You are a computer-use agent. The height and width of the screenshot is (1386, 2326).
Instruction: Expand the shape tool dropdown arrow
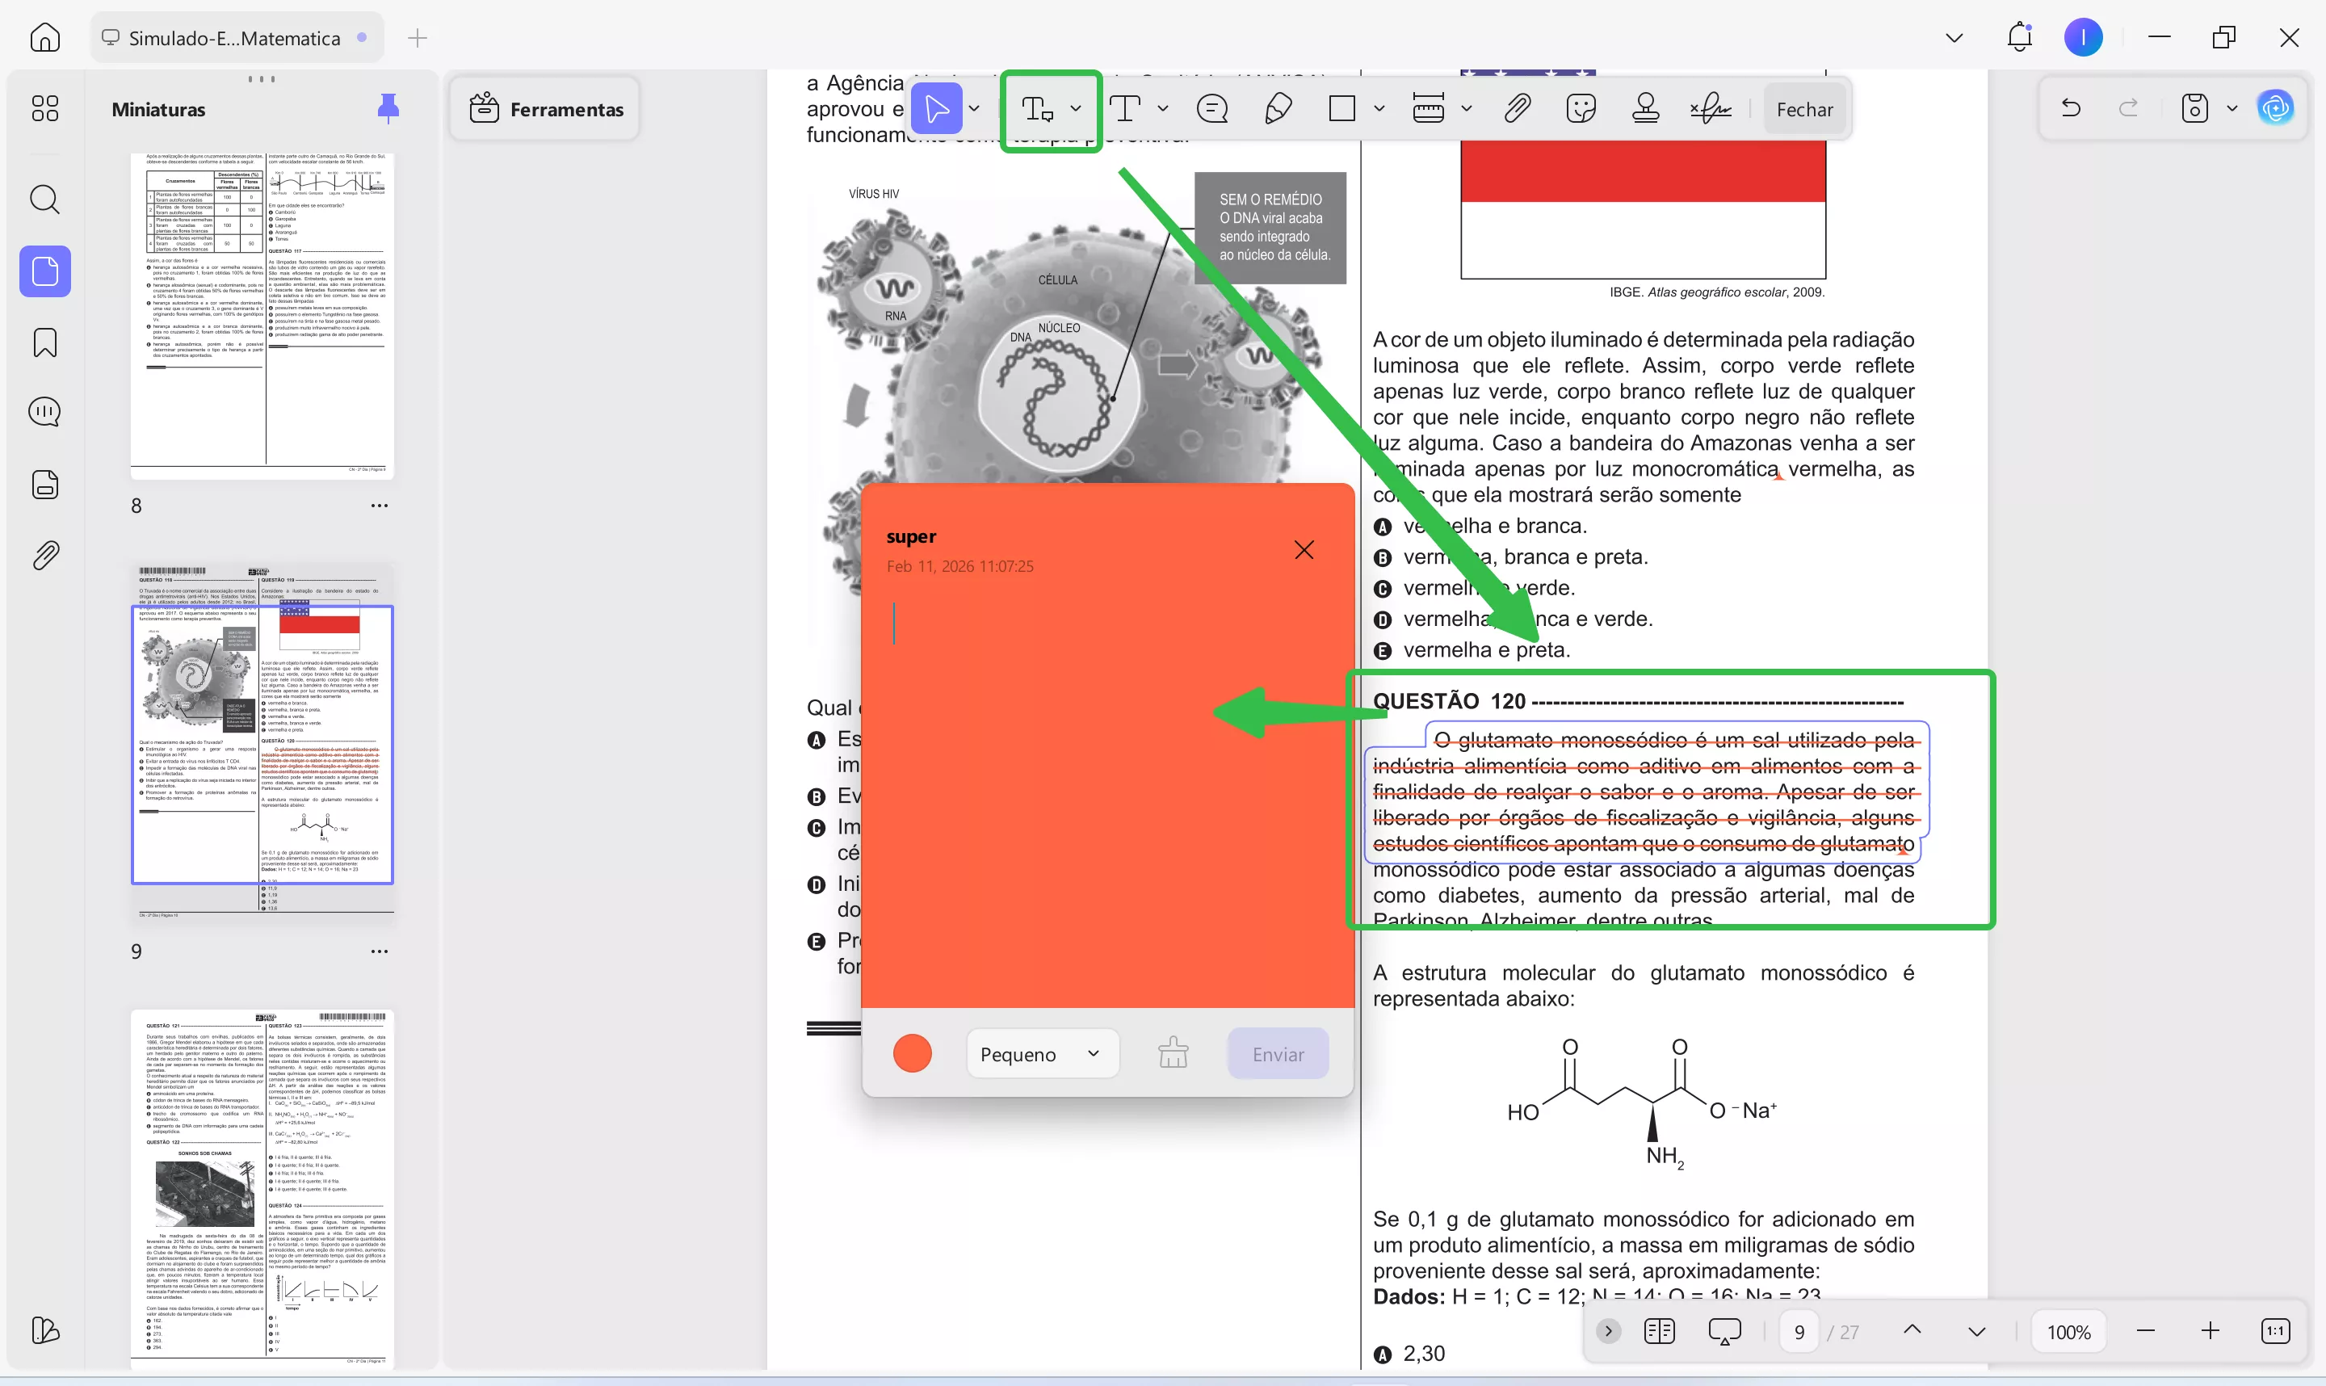1379,109
